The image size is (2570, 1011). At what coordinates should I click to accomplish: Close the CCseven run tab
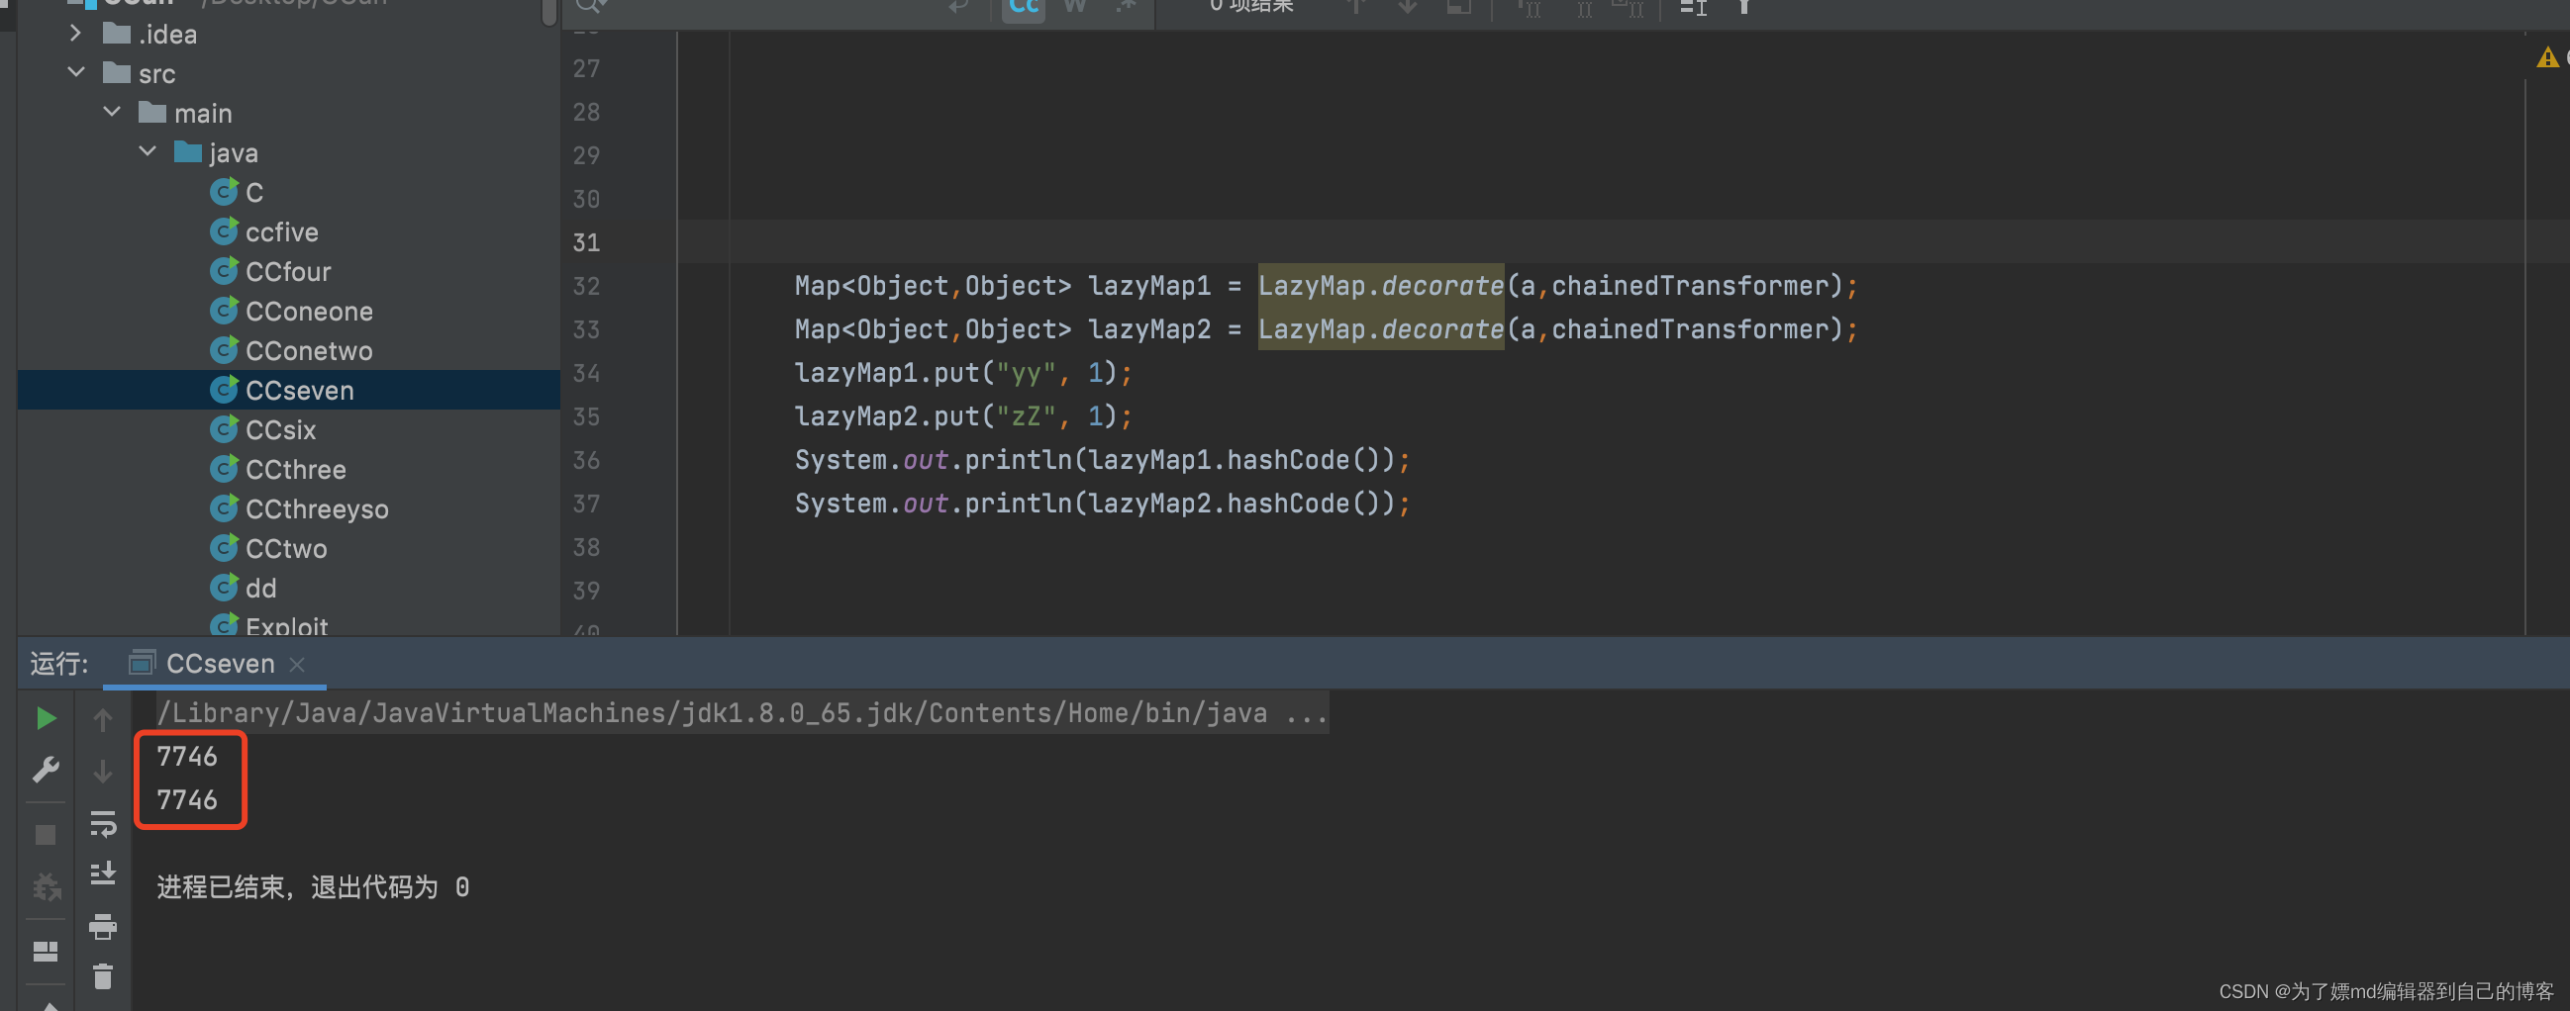pyautogui.click(x=297, y=664)
